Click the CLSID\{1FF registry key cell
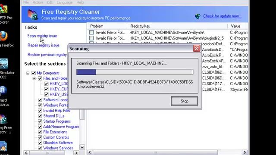The width and height of the screenshot is (276, 155). pyautogui.click(x=213, y=89)
